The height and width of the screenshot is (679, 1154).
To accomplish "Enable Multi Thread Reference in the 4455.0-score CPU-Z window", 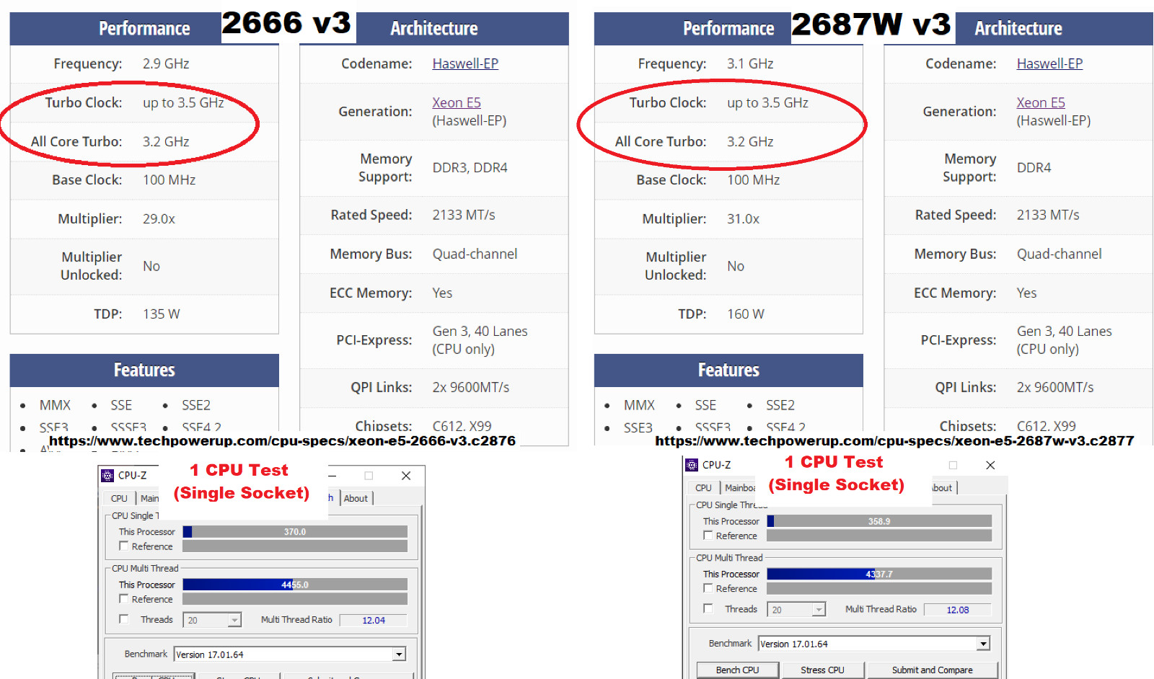I will click(123, 599).
